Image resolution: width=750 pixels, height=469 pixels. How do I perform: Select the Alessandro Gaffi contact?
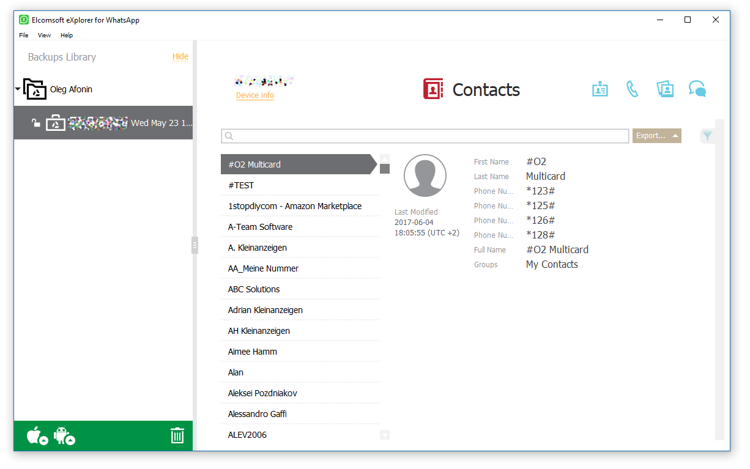300,414
